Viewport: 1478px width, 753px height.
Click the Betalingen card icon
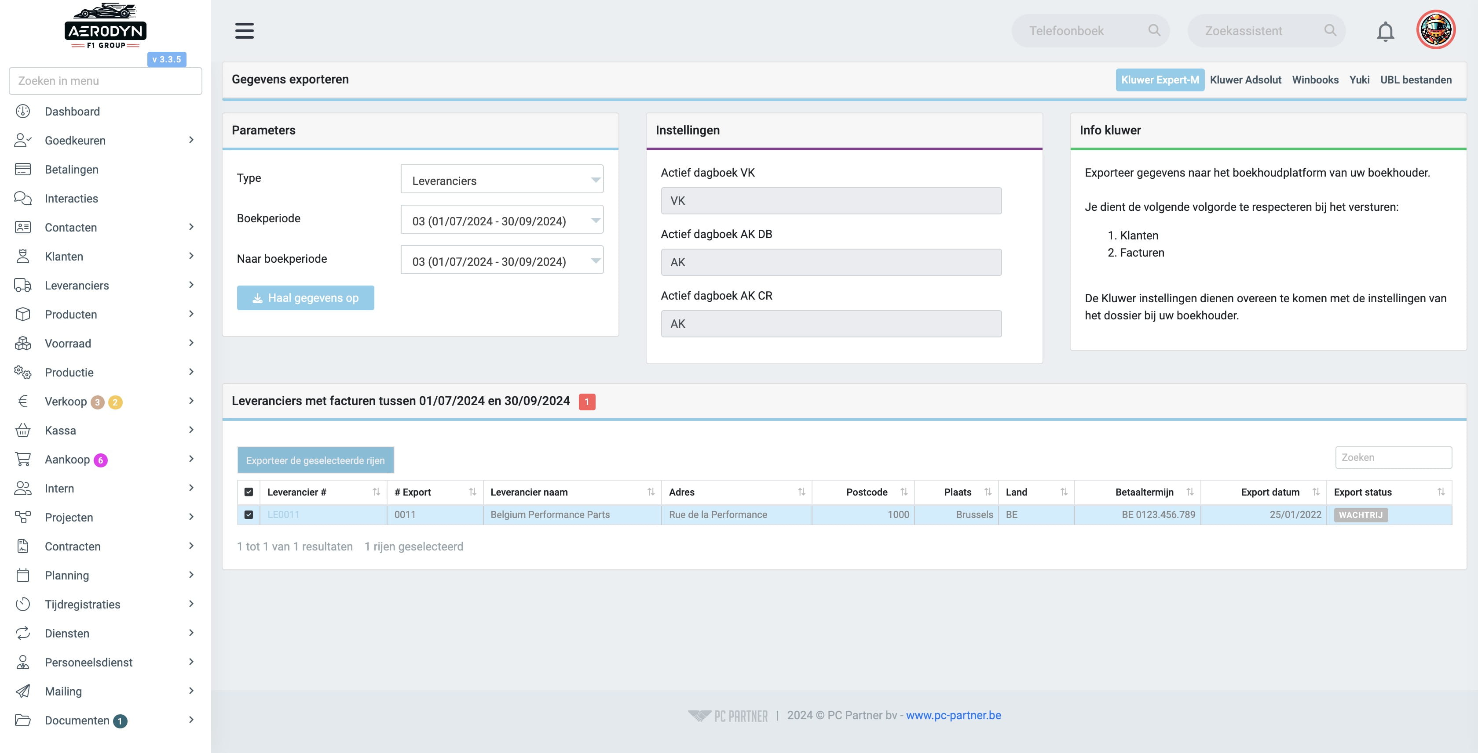pos(23,169)
